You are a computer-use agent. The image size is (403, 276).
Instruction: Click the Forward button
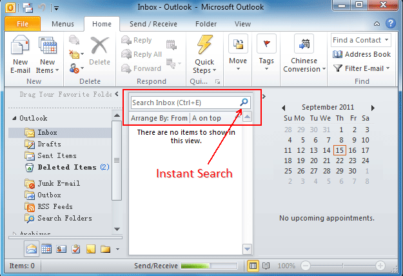coord(141,68)
